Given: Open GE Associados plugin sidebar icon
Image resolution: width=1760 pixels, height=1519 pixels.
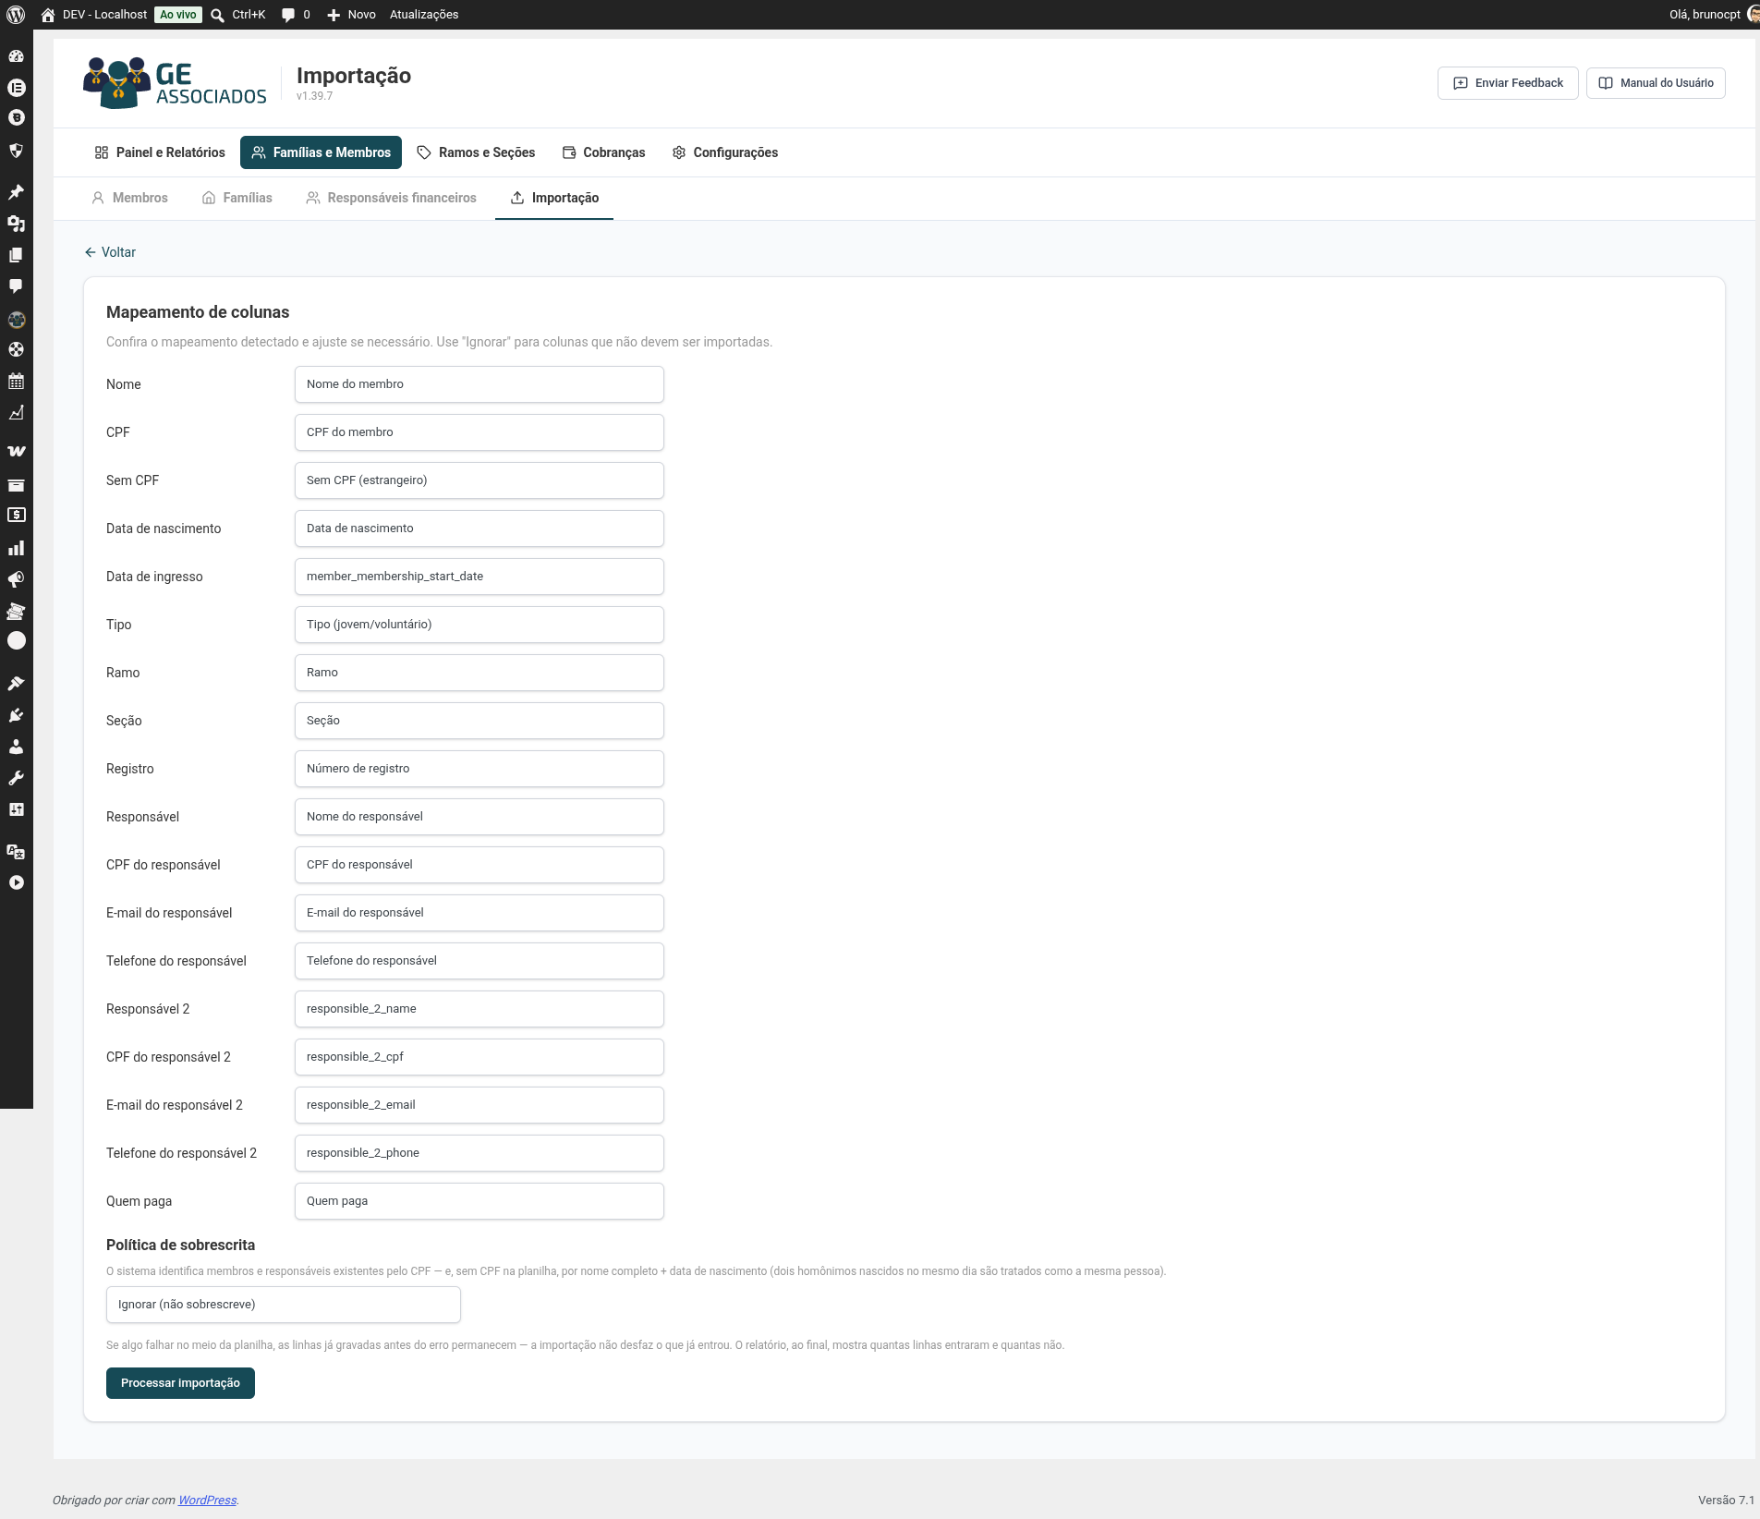Looking at the screenshot, I should pyautogui.click(x=16, y=320).
